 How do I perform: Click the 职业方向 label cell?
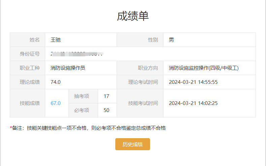(148, 68)
